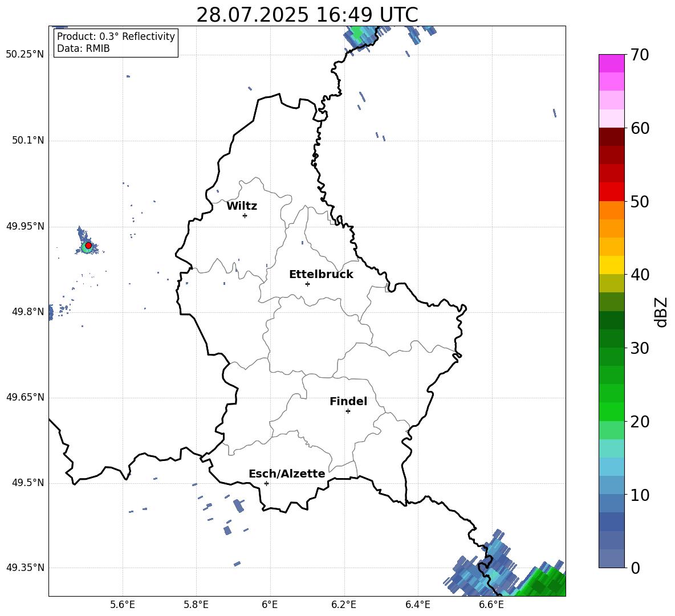Click the 6.2°E longitude label
Viewport: 675px width, 616px height.
344,605
